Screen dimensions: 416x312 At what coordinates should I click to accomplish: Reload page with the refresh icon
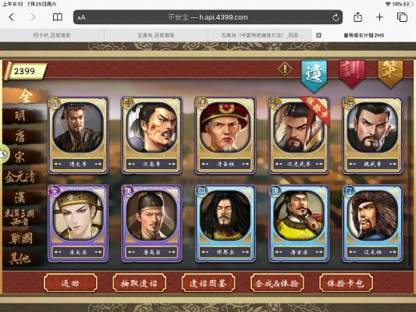click(336, 17)
